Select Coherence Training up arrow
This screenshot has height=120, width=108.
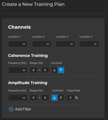61,70
